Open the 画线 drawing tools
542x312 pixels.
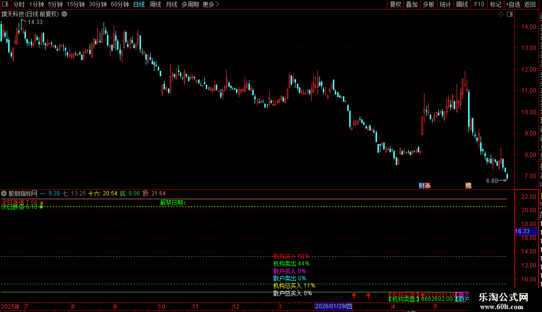462,4
